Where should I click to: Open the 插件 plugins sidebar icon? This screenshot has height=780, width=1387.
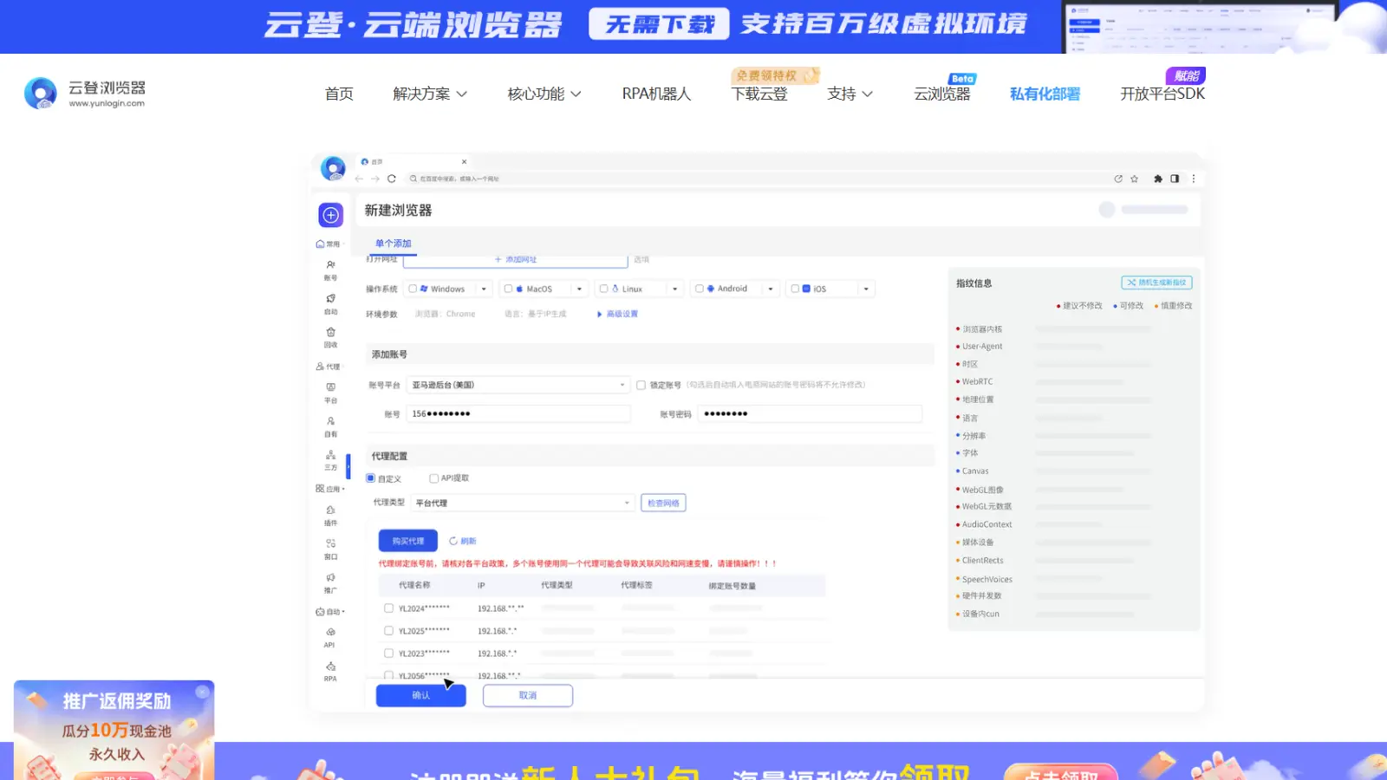tap(330, 511)
